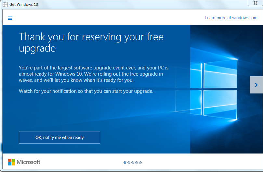Select the second page indicator dot

129,163
